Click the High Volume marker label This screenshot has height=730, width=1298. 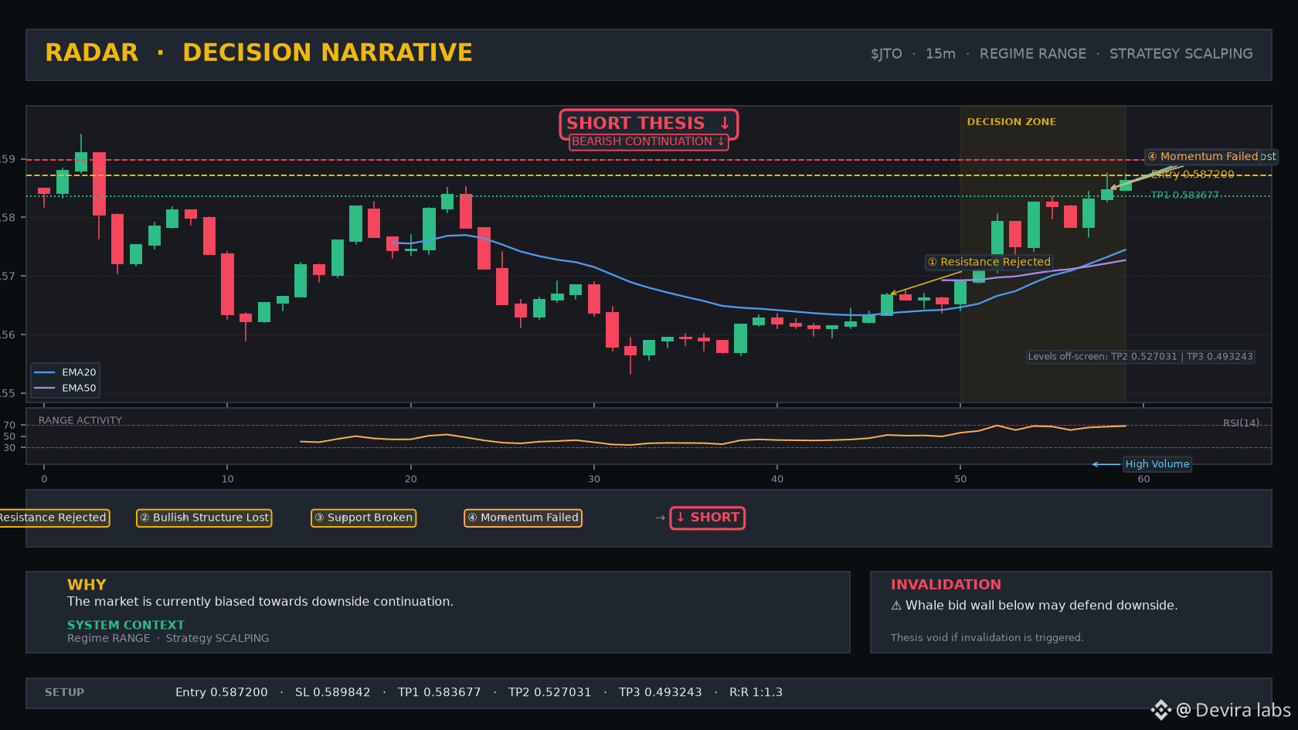point(1157,464)
